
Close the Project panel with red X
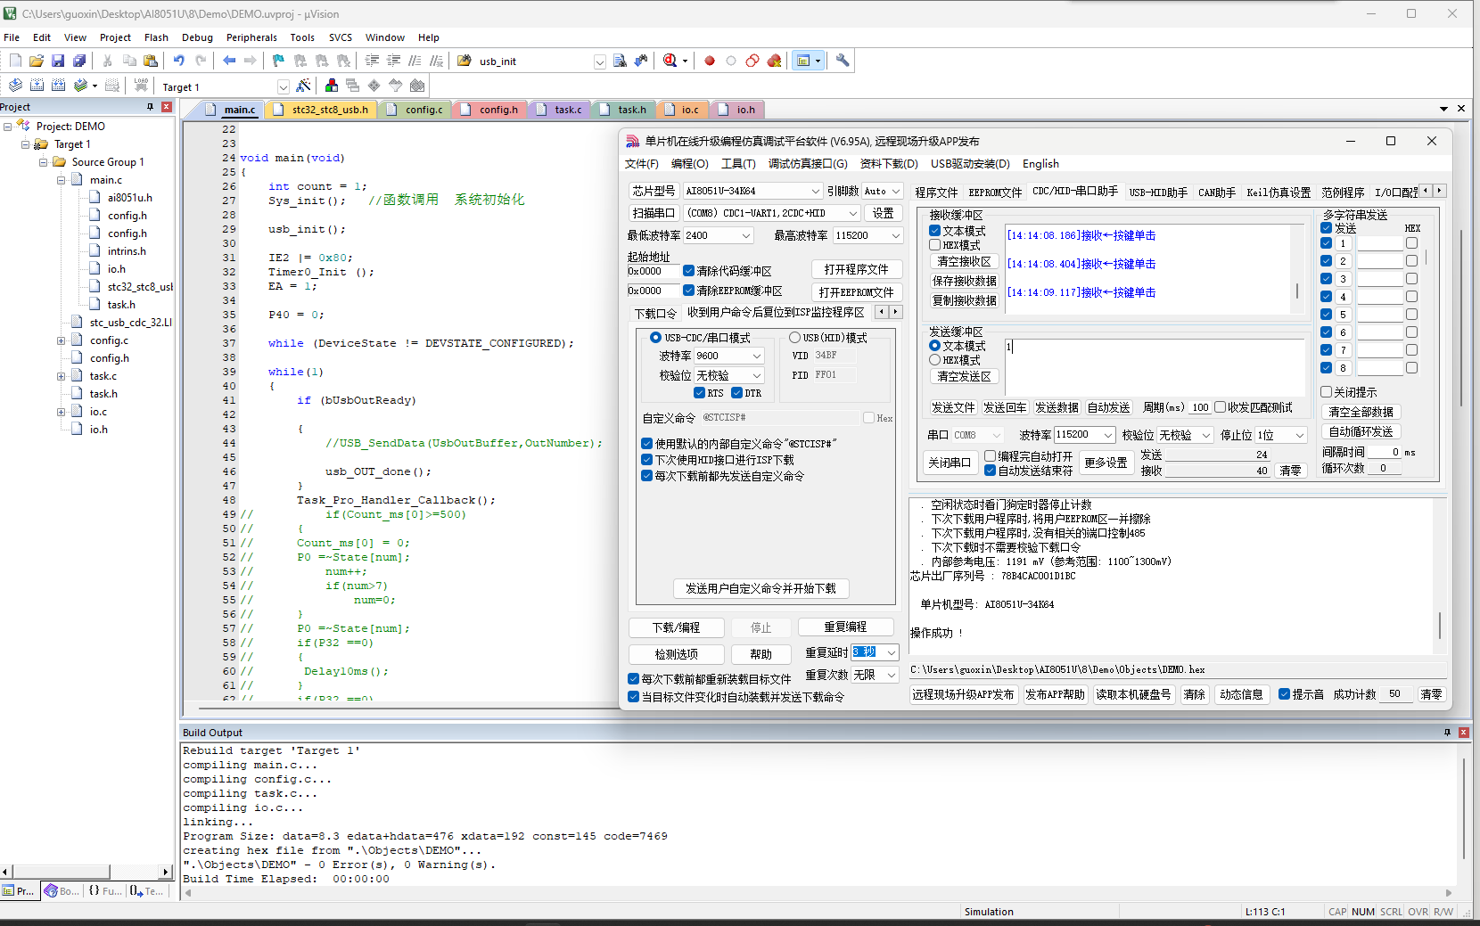tap(167, 107)
